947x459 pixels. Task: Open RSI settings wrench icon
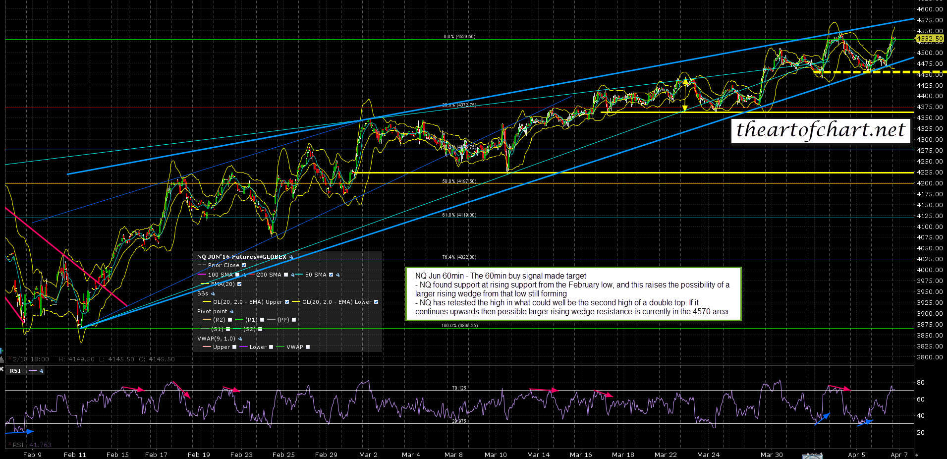[41, 371]
